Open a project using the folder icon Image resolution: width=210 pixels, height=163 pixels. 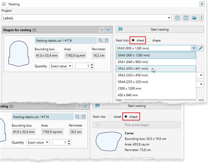pos(194,18)
